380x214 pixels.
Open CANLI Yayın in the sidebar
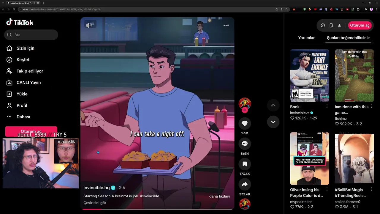tap(23, 83)
